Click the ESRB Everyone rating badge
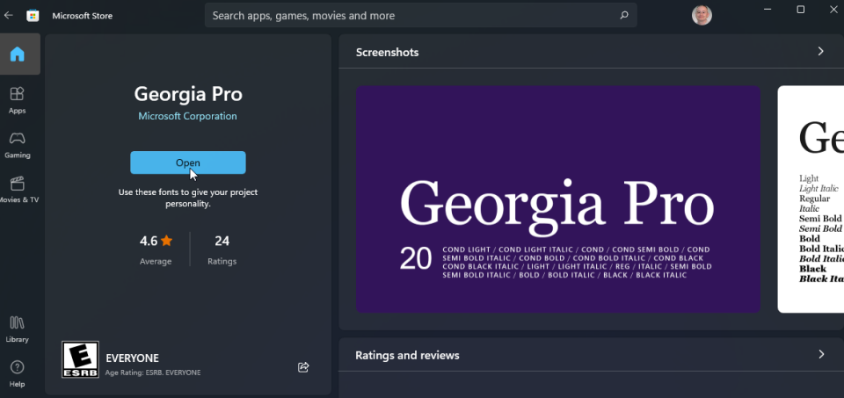The height and width of the screenshot is (398, 844). [80, 359]
